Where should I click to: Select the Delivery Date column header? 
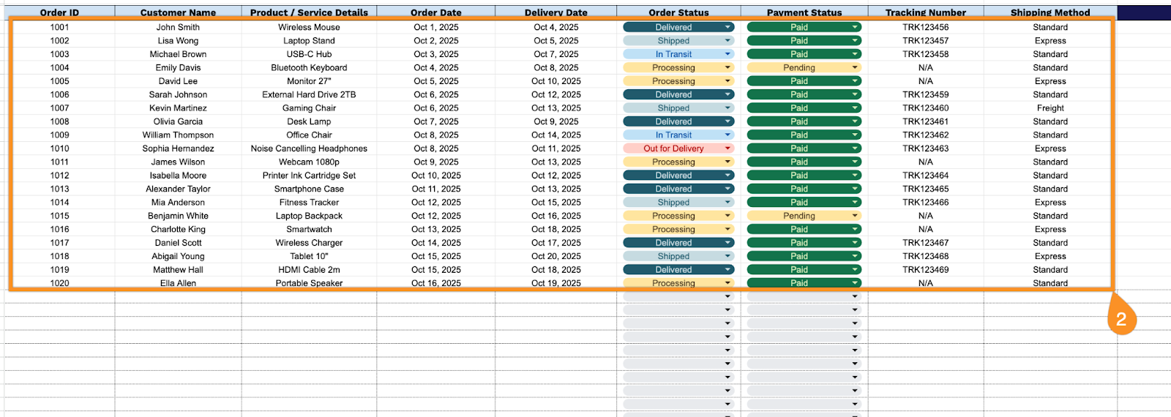tap(556, 12)
